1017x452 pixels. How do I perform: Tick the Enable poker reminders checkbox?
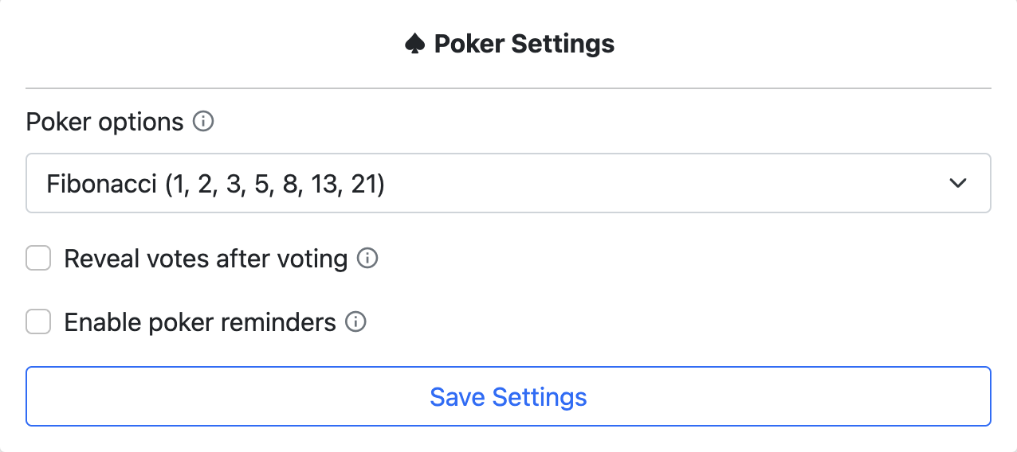38,322
